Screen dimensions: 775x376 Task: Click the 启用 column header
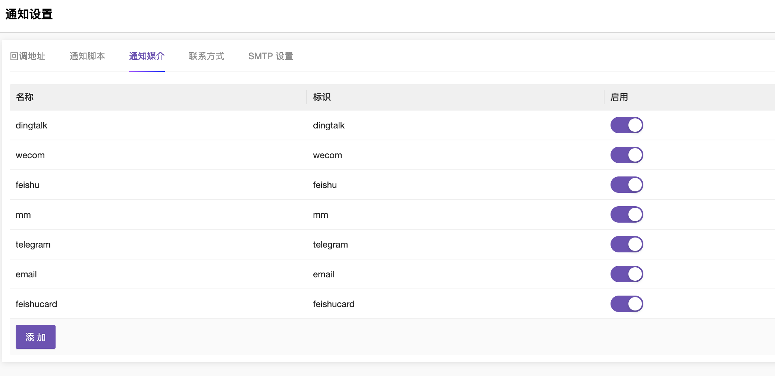[619, 97]
